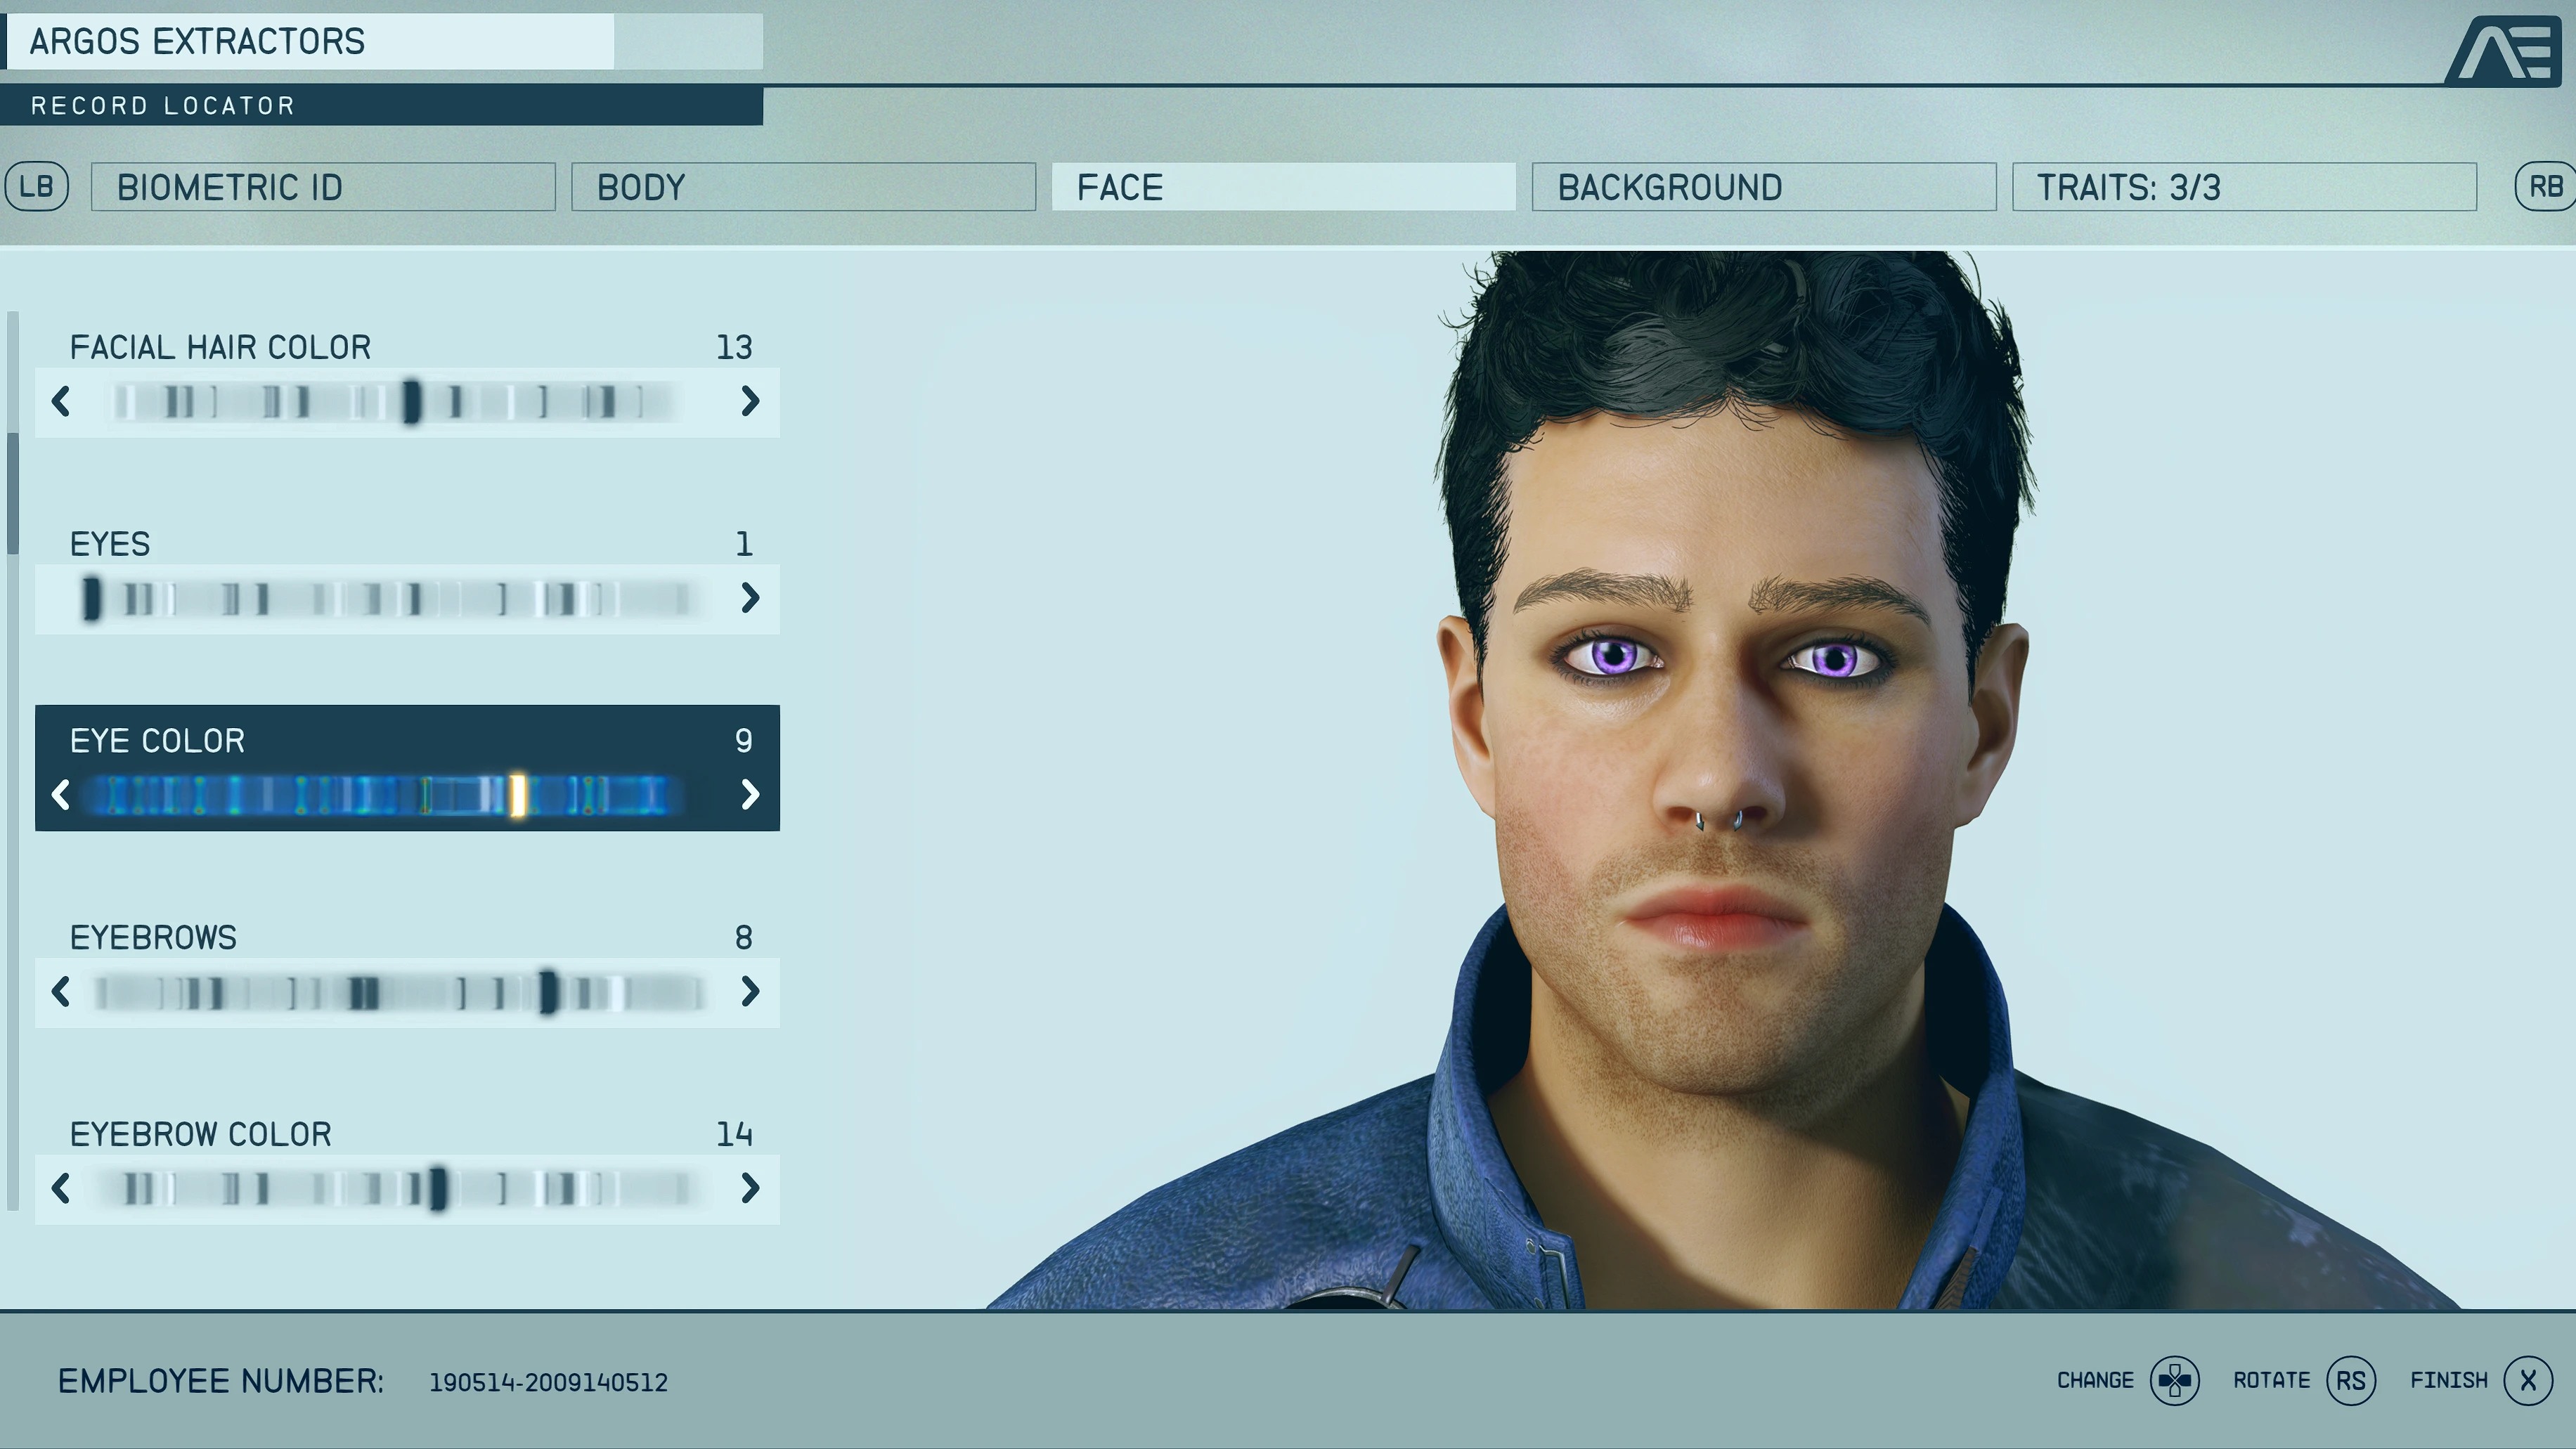The width and height of the screenshot is (2576, 1449).
Task: Click left arrow for Facial Hair Color
Action: (60, 401)
